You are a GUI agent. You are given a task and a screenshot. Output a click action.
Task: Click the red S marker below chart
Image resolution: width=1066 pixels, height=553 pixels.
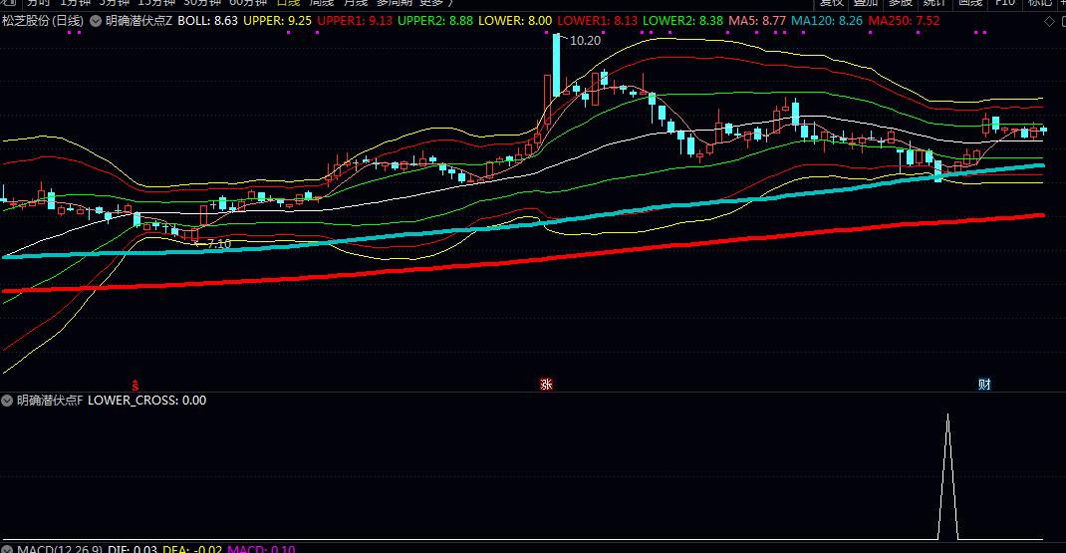pos(135,385)
